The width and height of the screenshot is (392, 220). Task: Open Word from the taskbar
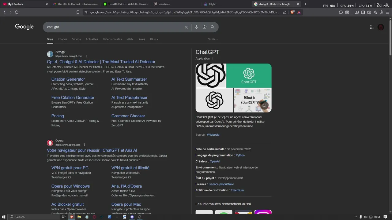click(x=109, y=217)
